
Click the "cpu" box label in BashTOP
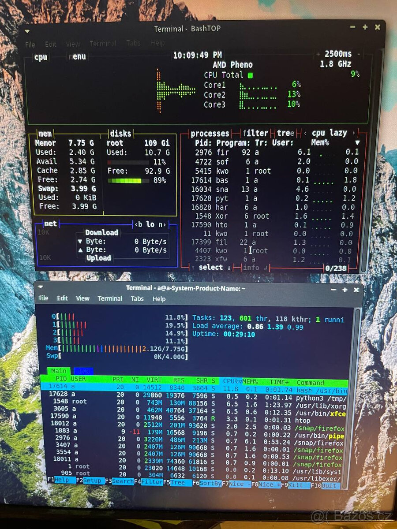40,56
